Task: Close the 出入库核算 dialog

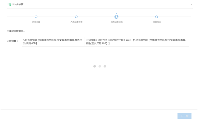Action: coord(192,5)
